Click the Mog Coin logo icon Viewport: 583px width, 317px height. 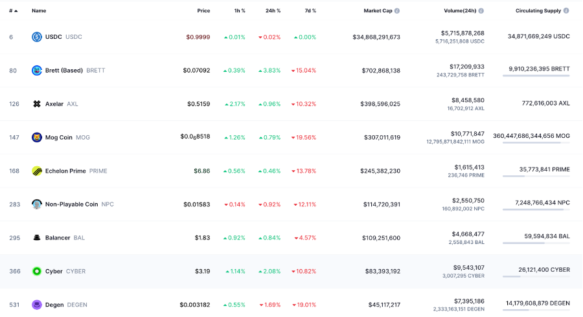click(36, 137)
